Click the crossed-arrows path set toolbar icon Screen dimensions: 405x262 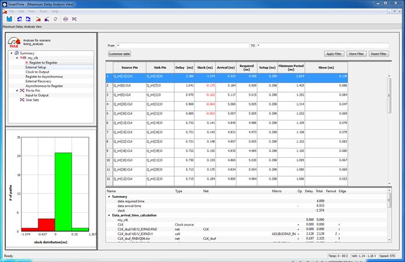point(74,19)
